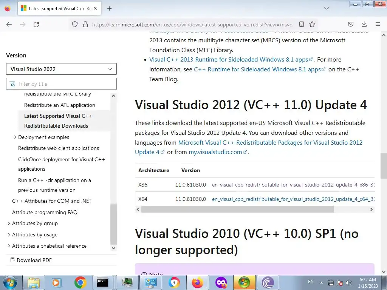Open the Visual Studio 2022 version dropdown
Viewport: 387px width, 290px height.
coord(61,69)
